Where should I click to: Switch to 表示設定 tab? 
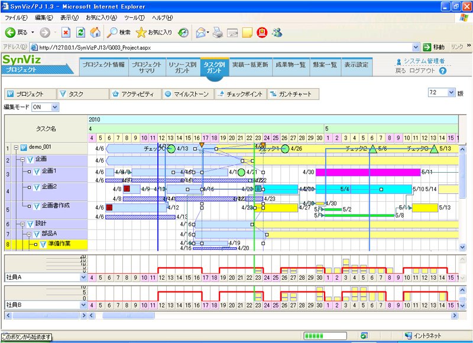(x=357, y=67)
